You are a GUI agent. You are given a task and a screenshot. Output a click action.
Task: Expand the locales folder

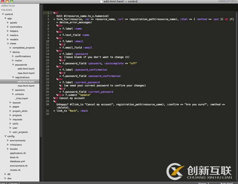coord(8,149)
